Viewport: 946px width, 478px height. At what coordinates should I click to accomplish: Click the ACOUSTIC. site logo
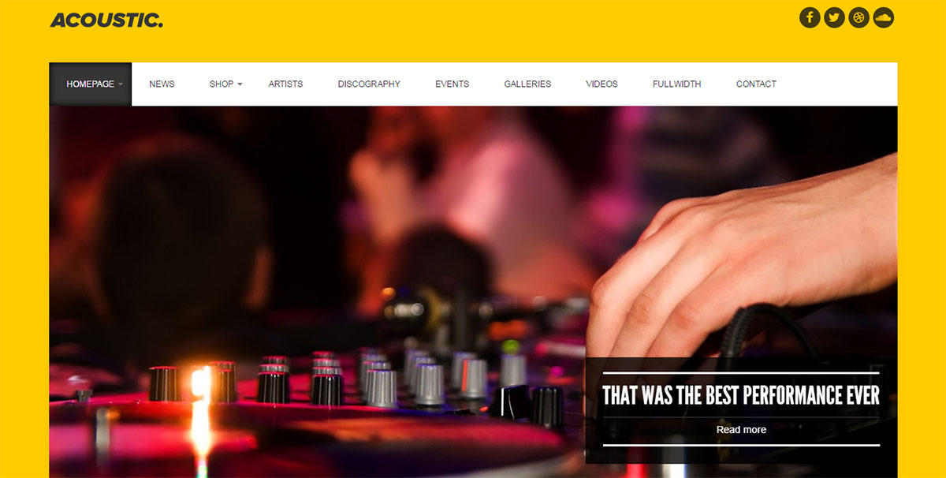pos(106,20)
